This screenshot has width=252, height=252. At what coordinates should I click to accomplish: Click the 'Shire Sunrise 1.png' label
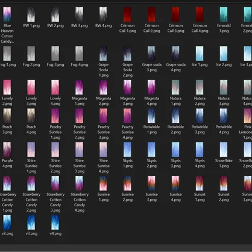coord(31,166)
